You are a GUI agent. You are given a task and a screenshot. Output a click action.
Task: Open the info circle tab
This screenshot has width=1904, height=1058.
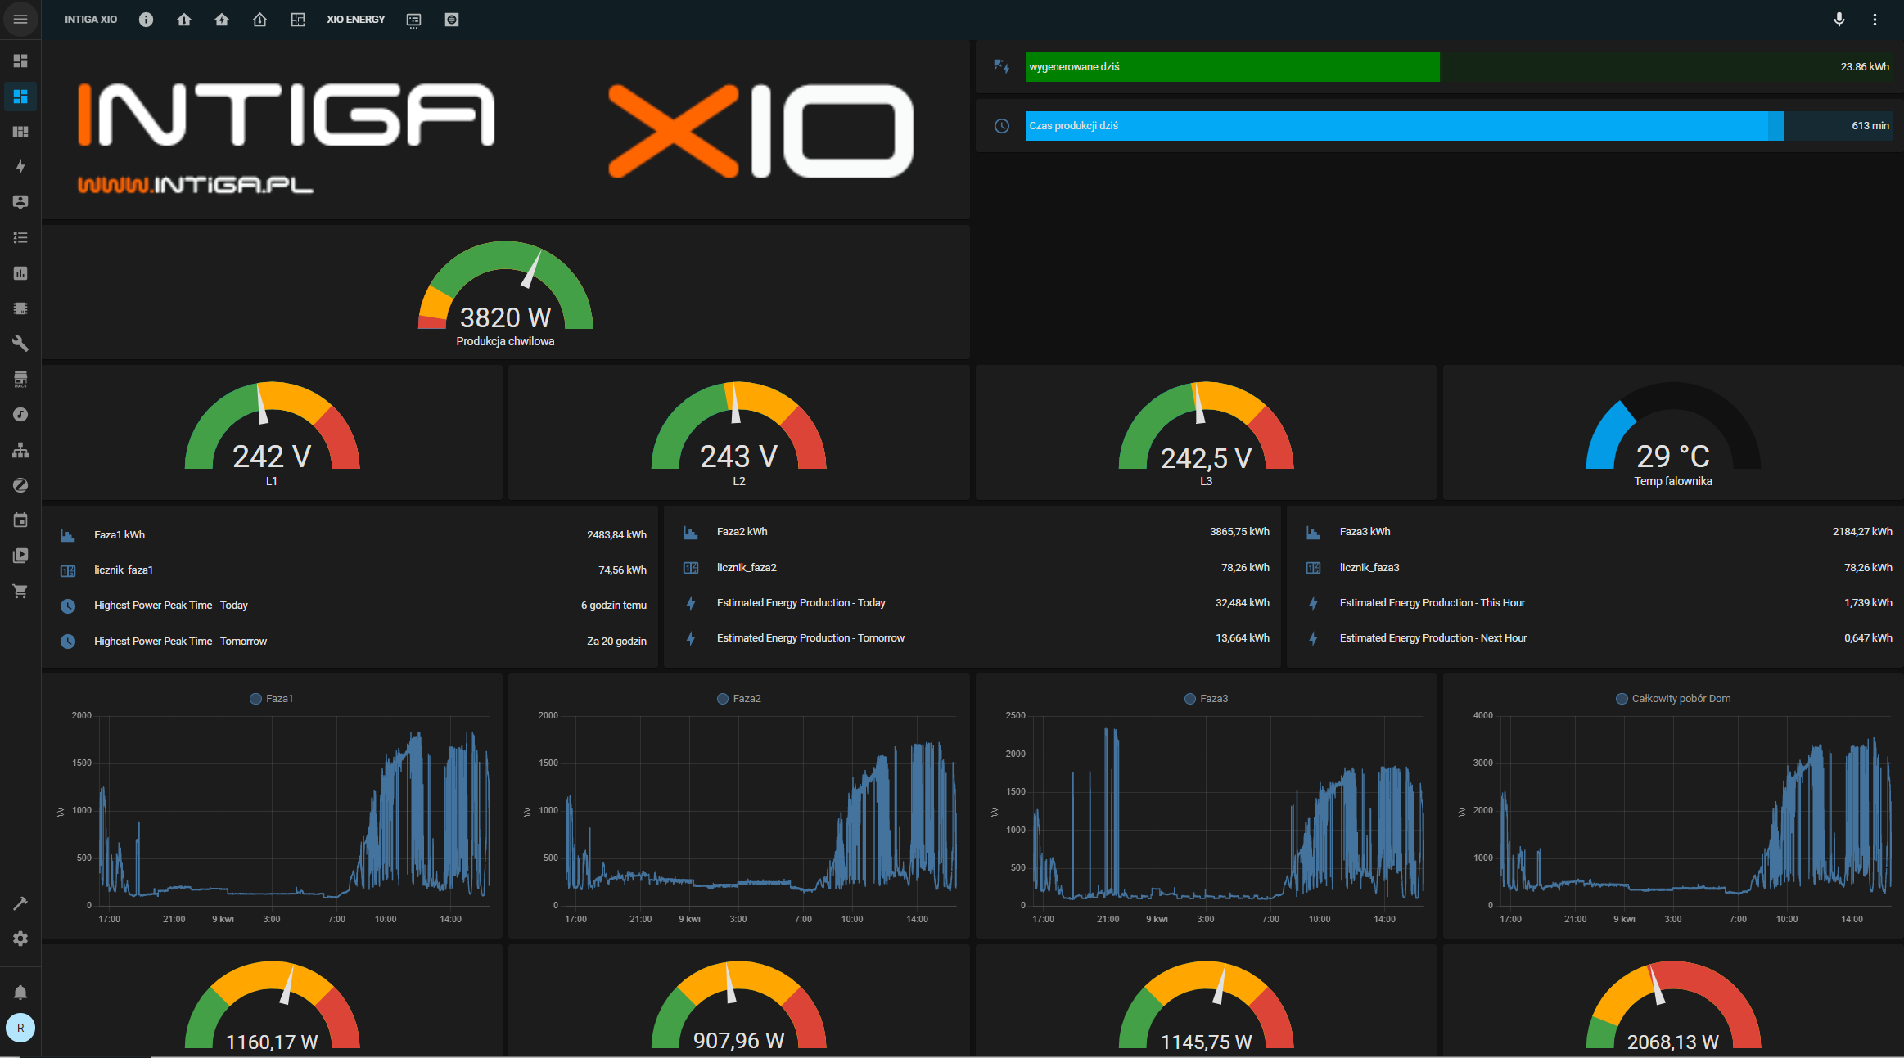146,20
